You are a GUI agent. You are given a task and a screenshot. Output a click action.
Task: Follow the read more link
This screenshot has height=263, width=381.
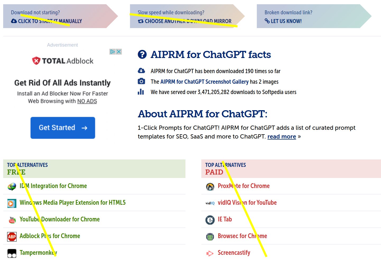(x=281, y=137)
